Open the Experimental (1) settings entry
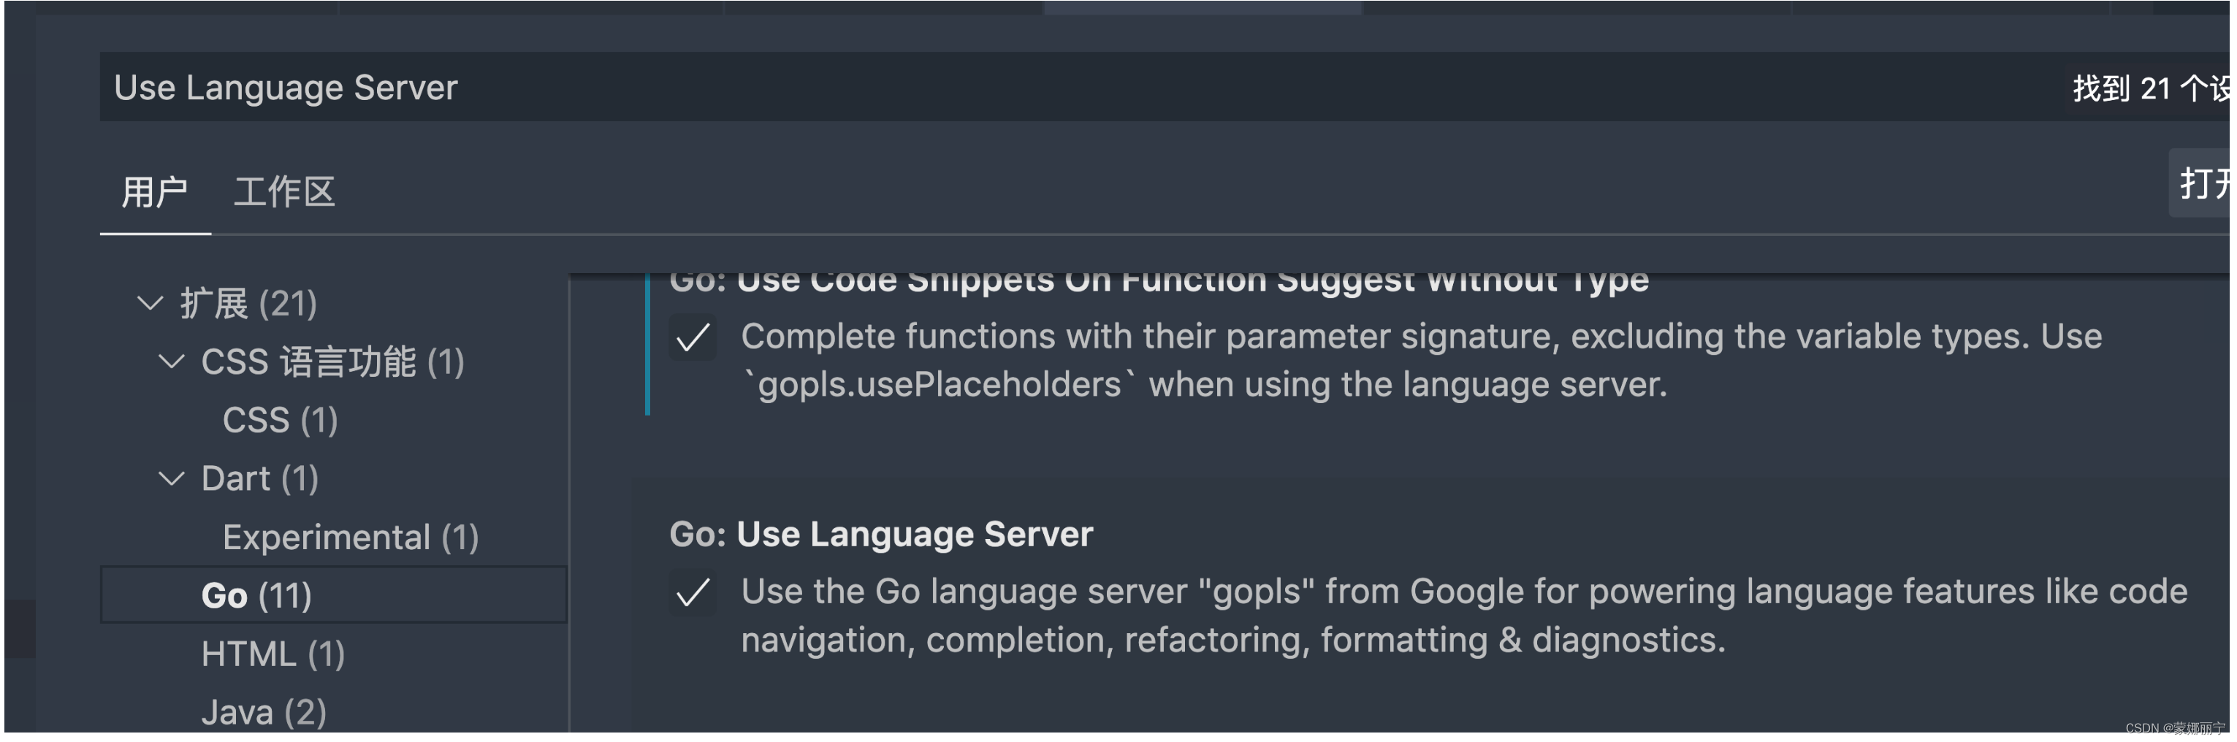 tap(350, 538)
